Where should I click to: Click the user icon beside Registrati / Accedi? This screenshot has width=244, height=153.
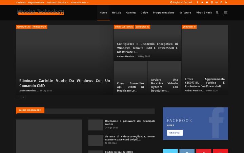[x=171, y=2]
